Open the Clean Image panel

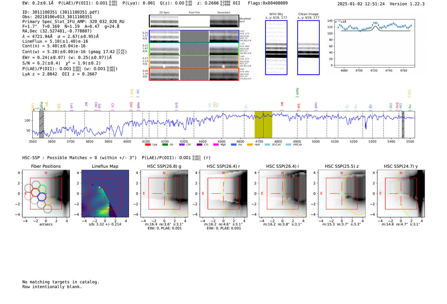pyautogui.click(x=308, y=48)
